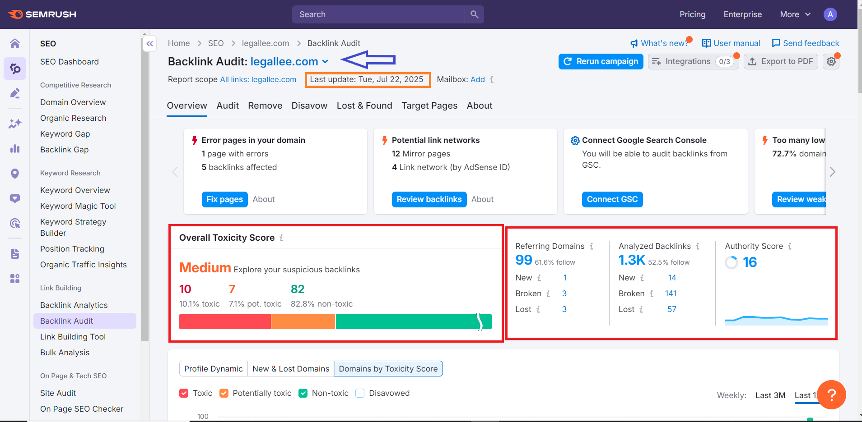The height and width of the screenshot is (422, 862).
Task: Show next insight cards with right arrow
Action: coord(833,172)
